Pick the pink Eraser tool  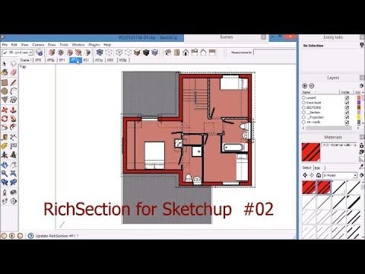click(14, 73)
